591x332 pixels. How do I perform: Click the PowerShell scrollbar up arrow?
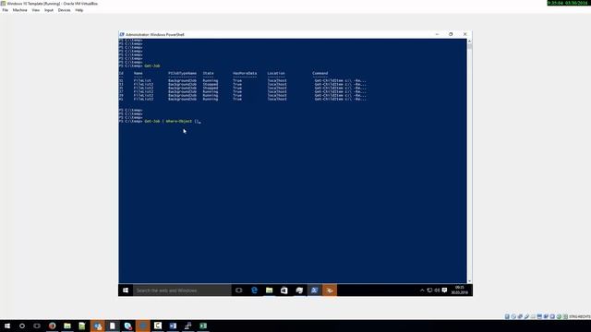tap(469, 41)
